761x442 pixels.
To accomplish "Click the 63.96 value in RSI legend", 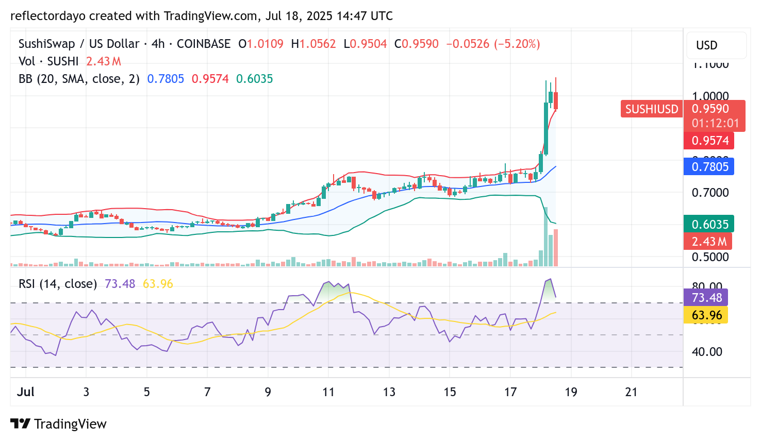I will 158,284.
